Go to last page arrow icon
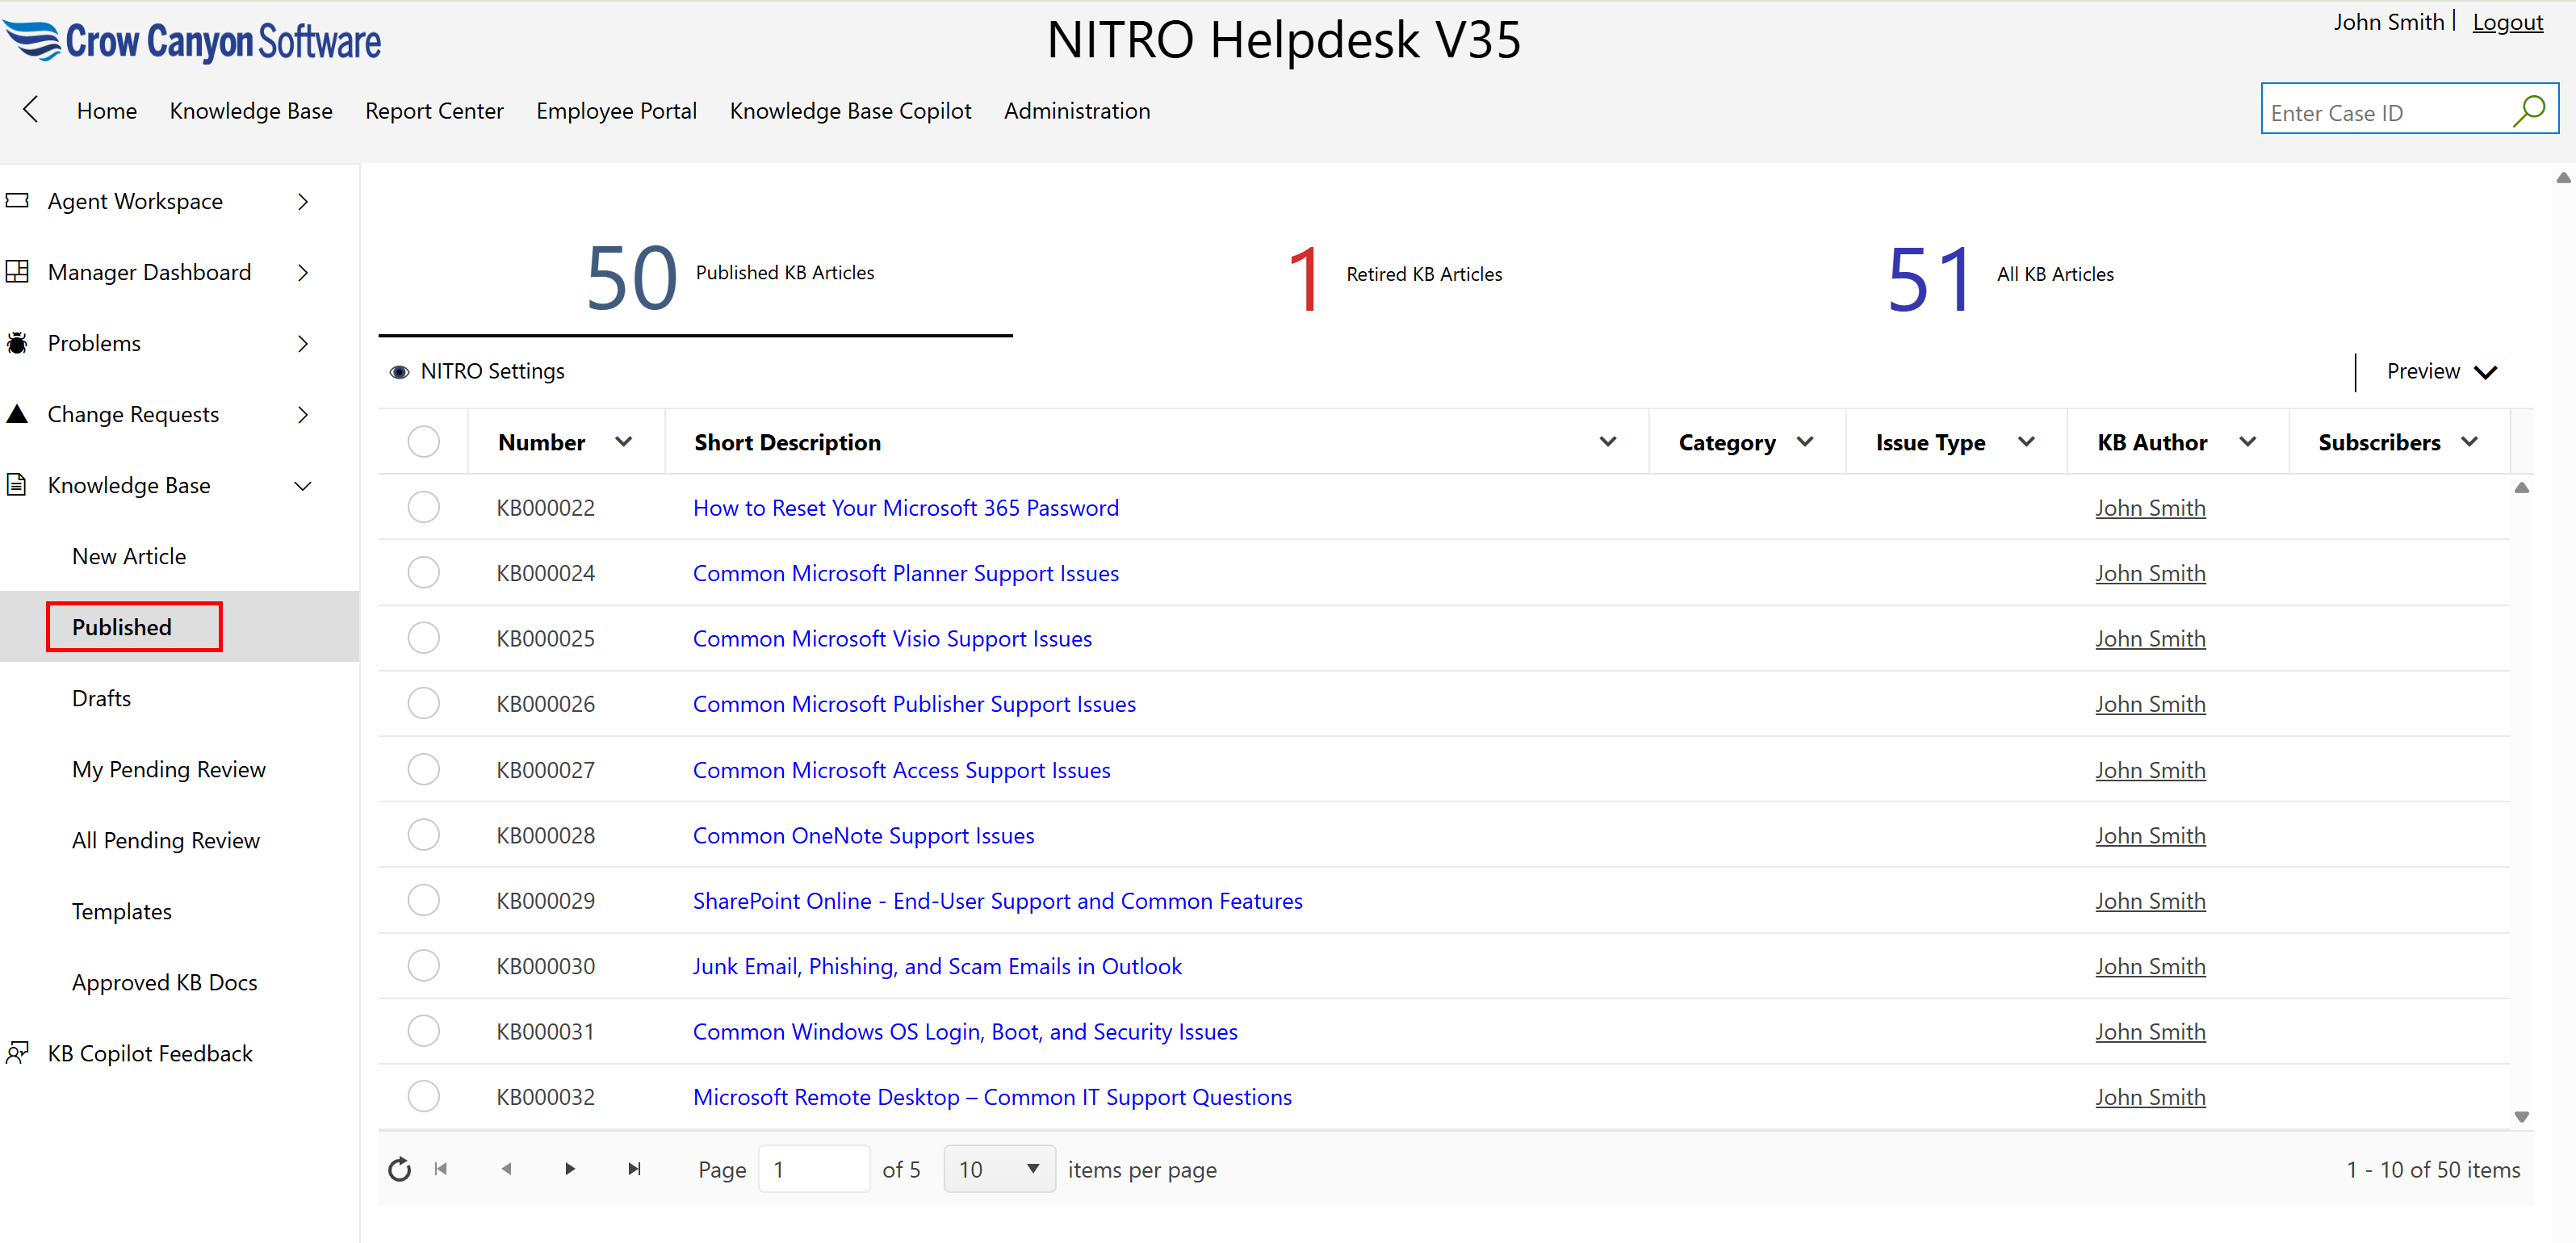2576x1243 pixels. (634, 1169)
